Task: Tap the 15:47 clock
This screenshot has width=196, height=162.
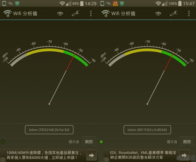Action: pos(188,4)
